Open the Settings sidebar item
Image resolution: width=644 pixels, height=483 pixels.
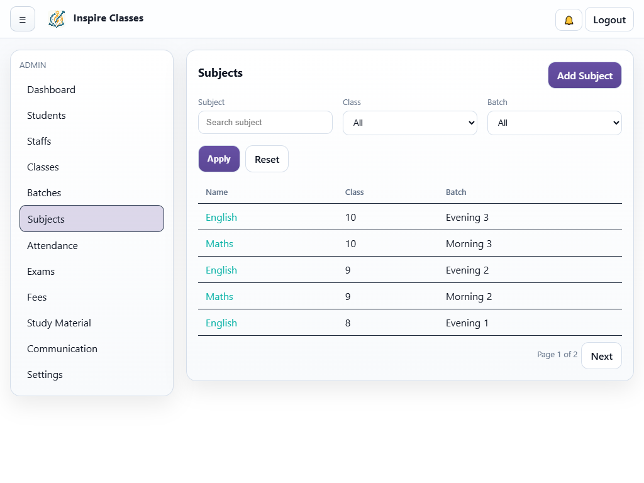(45, 374)
